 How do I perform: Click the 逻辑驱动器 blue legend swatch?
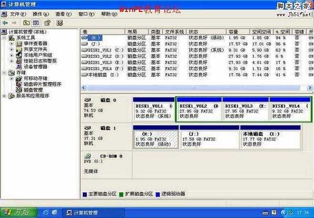[157, 194]
